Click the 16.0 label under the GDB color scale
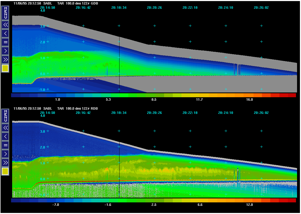This screenshot has width=301, height=214. (250, 100)
